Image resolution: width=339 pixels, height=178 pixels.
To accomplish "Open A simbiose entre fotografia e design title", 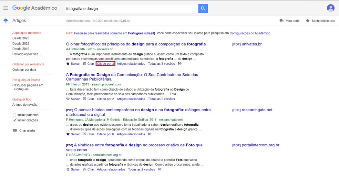I will pyautogui.click(x=134, y=147).
